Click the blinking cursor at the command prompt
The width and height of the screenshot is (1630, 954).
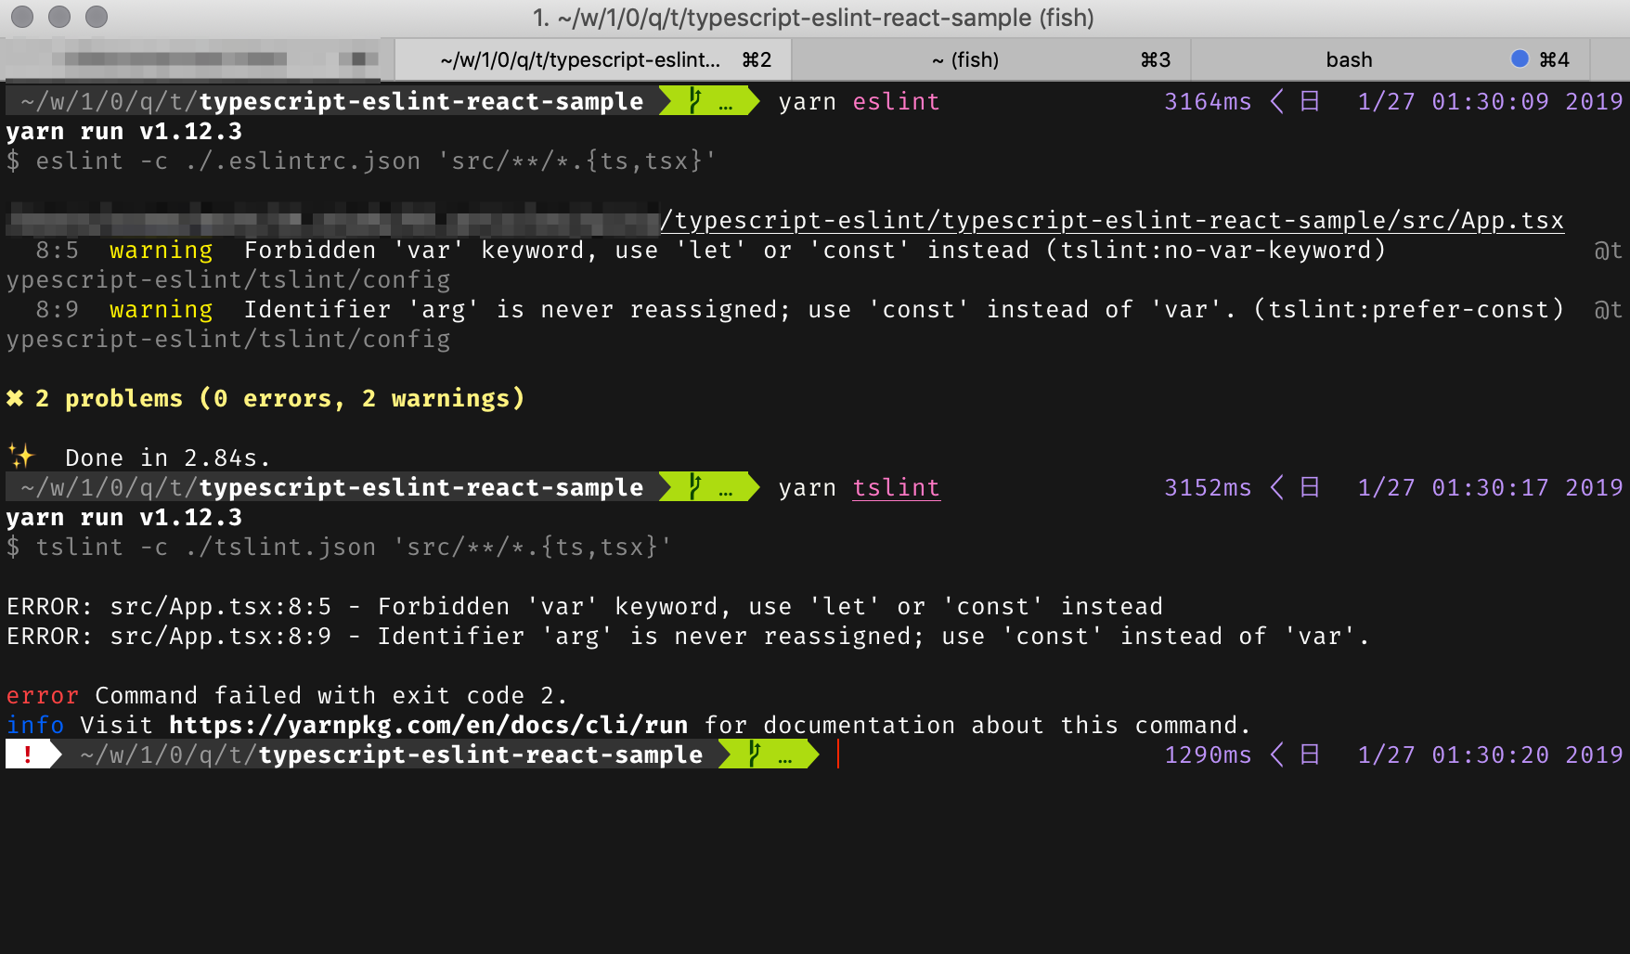[x=838, y=754]
